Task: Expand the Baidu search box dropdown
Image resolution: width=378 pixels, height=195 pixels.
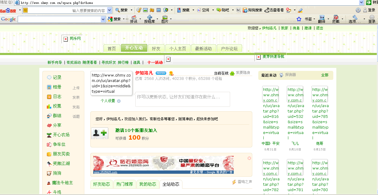Action: coord(109,10)
